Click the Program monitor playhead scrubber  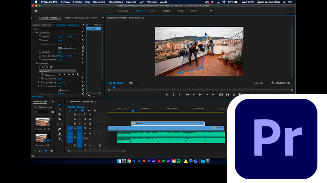coord(114,88)
